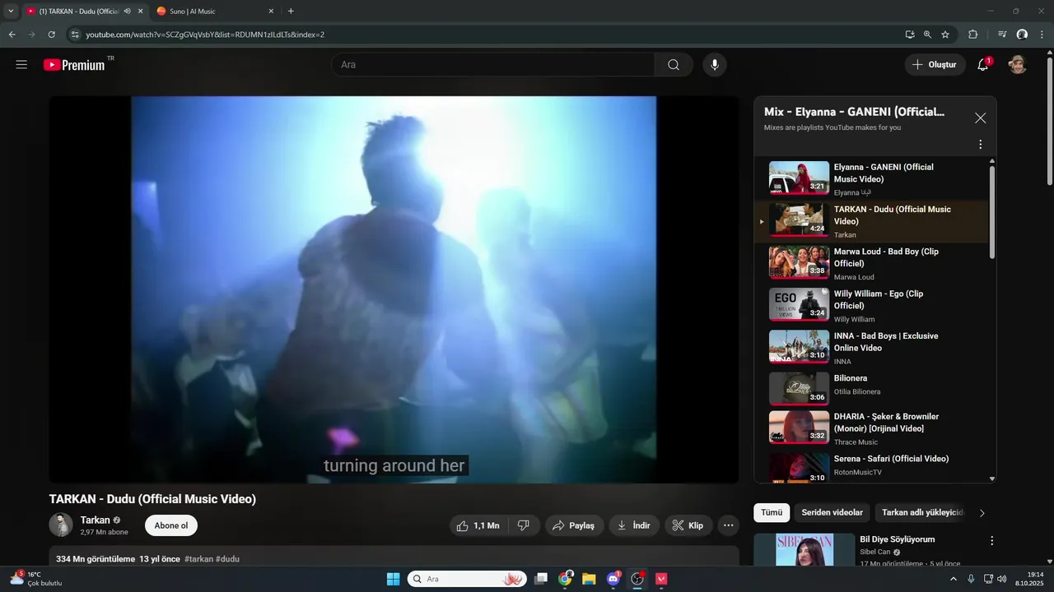Like the video (1,1 Mn)
The height and width of the screenshot is (592, 1054).
pyautogui.click(x=478, y=525)
